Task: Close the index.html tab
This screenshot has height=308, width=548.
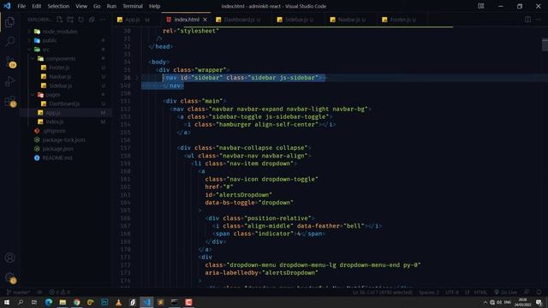Action: (205, 20)
